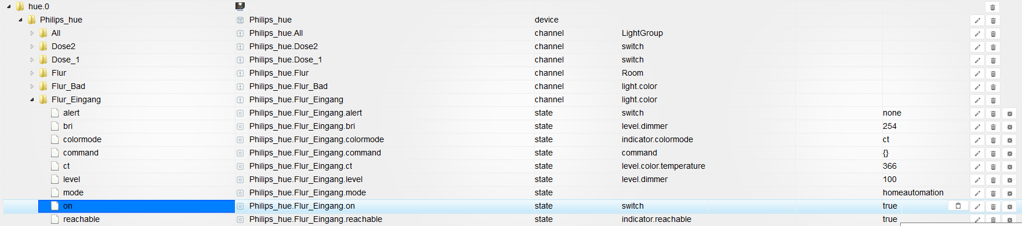
Task: Select the command state in tree
Action: 81,153
